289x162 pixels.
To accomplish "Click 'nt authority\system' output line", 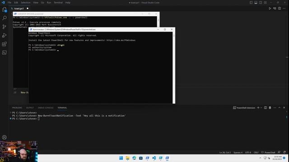I will tap(40, 47).
